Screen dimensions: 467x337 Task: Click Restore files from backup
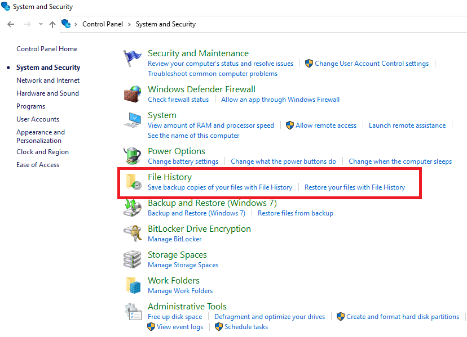[x=295, y=213]
